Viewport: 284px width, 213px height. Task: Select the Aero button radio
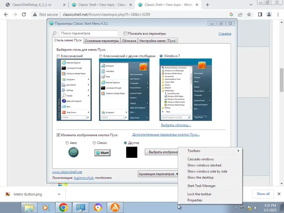click(67, 143)
